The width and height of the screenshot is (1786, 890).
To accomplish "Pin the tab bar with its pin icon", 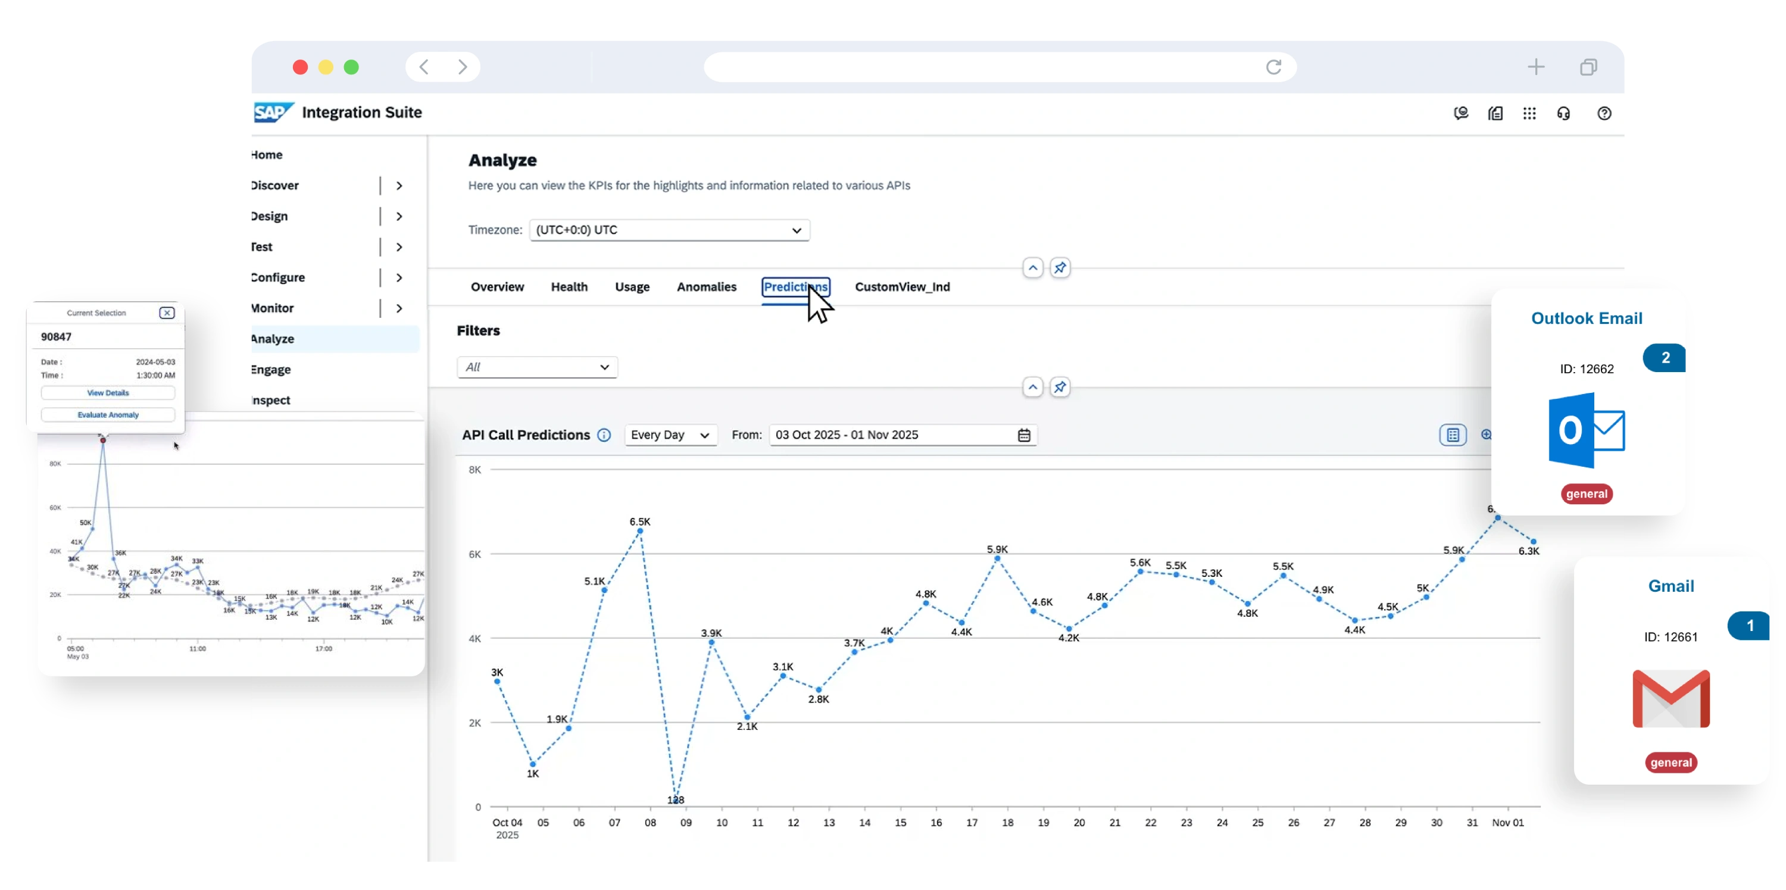I will [x=1060, y=267].
